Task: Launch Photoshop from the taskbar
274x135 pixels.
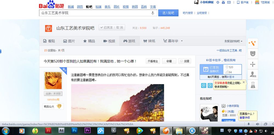Action: point(75,130)
